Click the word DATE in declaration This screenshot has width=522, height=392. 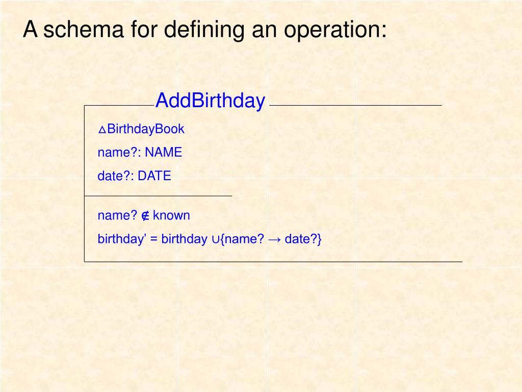point(154,176)
